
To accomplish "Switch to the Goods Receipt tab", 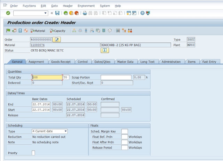I will [61, 62].
